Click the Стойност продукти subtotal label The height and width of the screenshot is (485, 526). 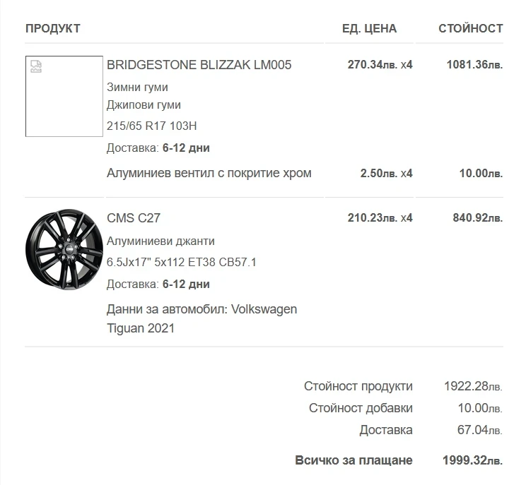pyautogui.click(x=358, y=386)
